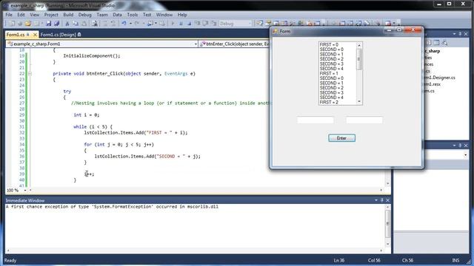Click the code editor scroll down arrow

click(x=387, y=183)
